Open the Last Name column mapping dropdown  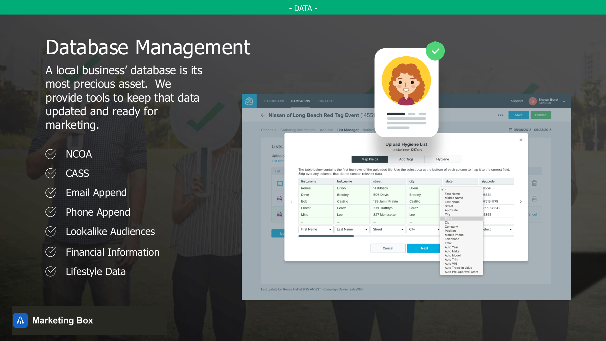coord(352,229)
